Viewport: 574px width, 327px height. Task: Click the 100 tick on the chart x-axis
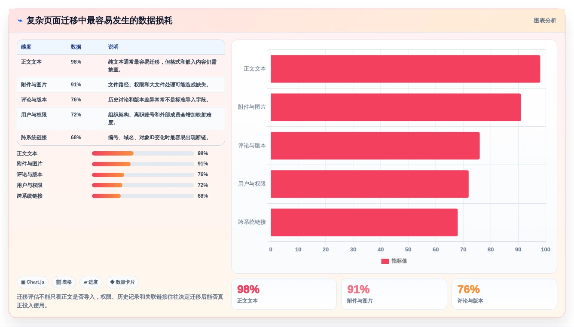coord(546,250)
